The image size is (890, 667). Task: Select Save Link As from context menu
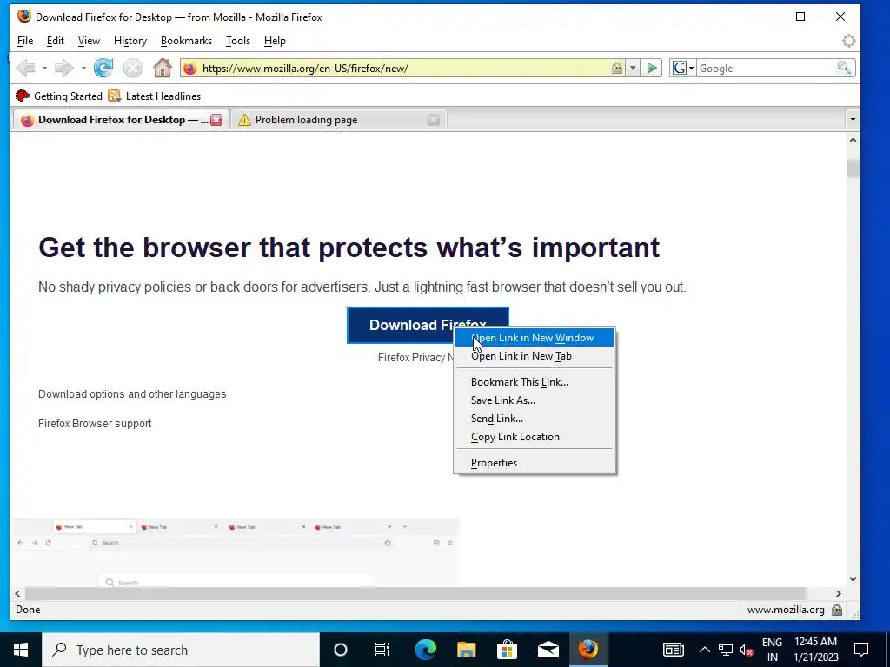pos(535,400)
